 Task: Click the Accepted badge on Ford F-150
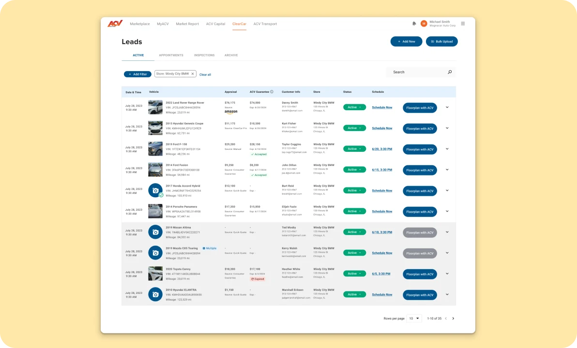click(258, 154)
